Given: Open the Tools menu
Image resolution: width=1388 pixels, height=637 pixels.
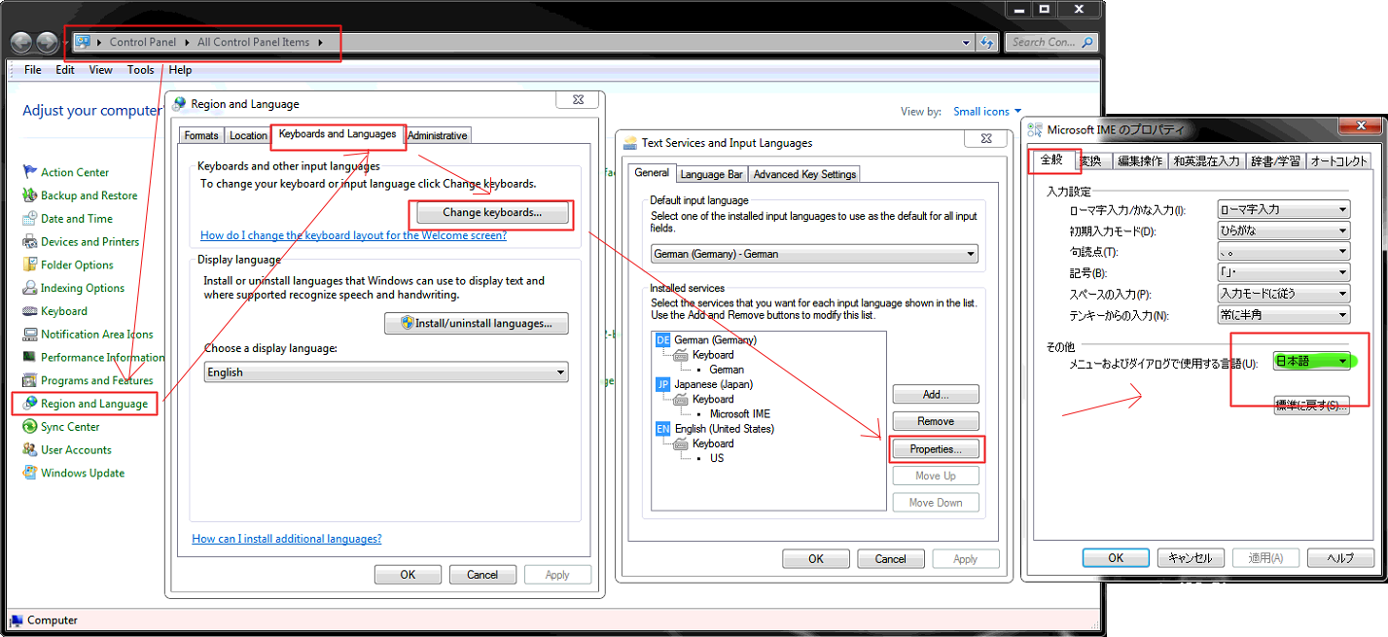Looking at the screenshot, I should point(141,70).
